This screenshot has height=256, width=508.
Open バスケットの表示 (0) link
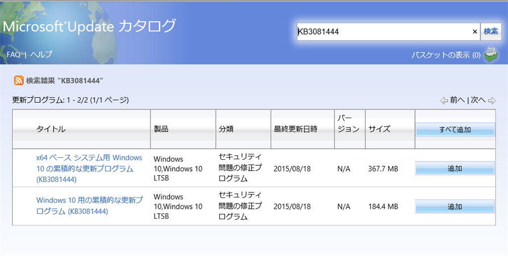coord(446,55)
